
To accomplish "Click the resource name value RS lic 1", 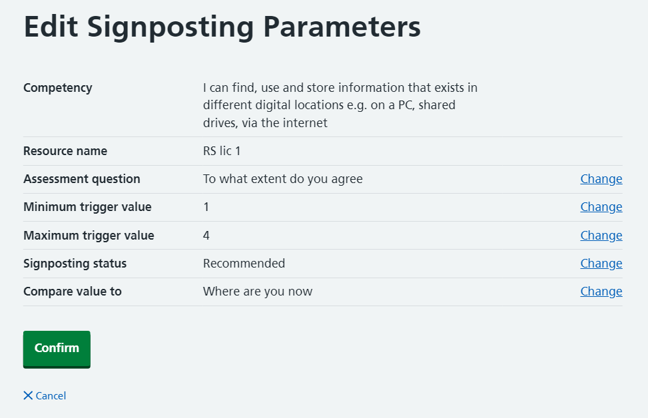I will [222, 151].
